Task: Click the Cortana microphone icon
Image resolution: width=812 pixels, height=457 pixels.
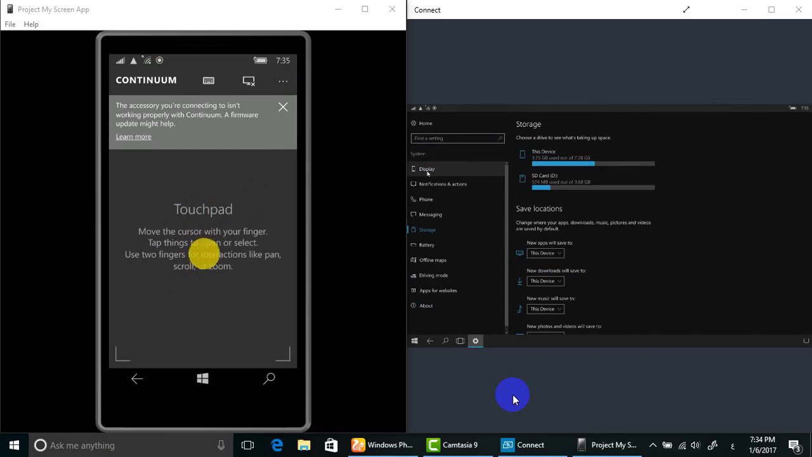Action: [x=221, y=445]
